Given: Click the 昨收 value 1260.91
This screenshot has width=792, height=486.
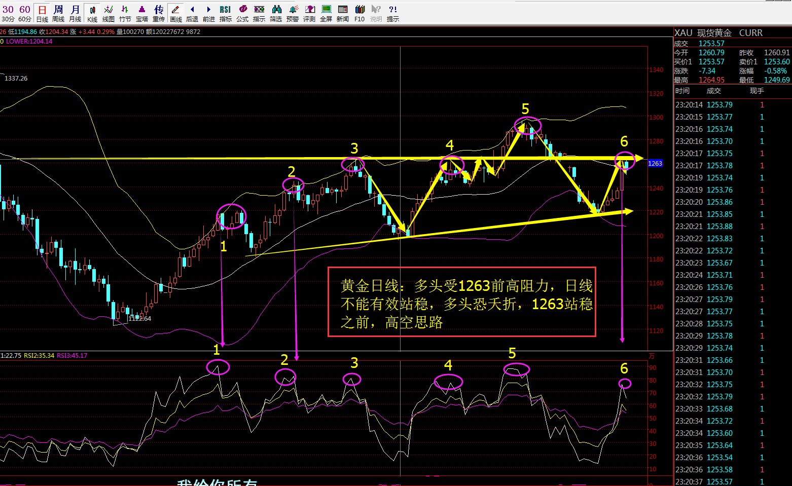Looking at the screenshot, I should 777,53.
